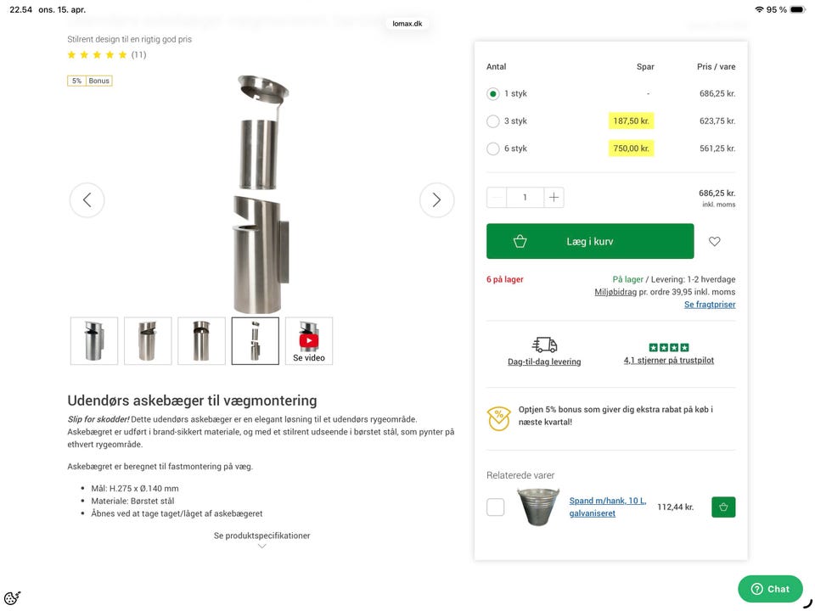The height and width of the screenshot is (611, 815).
Task: Tick checkbox for related Spand product
Action: (x=496, y=507)
